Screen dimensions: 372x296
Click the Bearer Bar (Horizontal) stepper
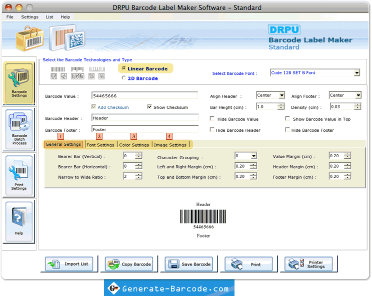coord(138,166)
